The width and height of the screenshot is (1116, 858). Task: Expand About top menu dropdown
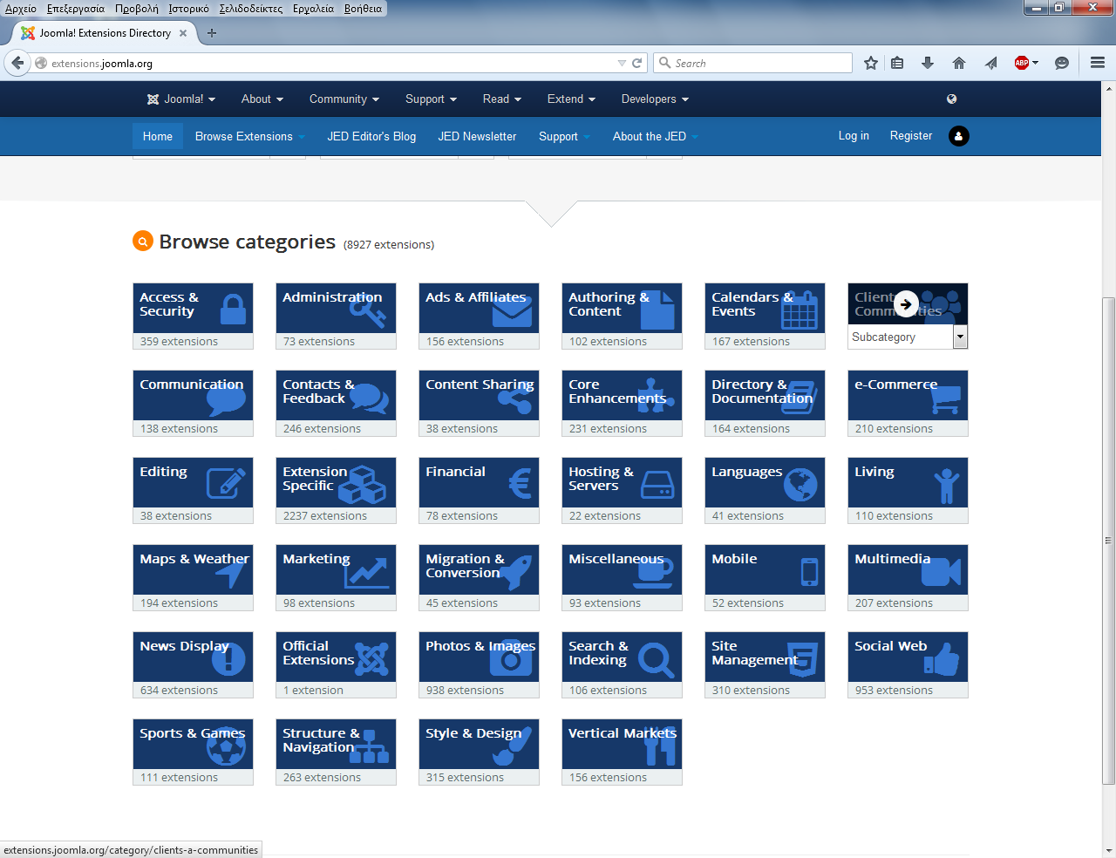tap(262, 99)
